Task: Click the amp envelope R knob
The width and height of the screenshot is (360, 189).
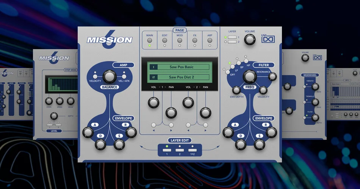Action: tap(131, 132)
